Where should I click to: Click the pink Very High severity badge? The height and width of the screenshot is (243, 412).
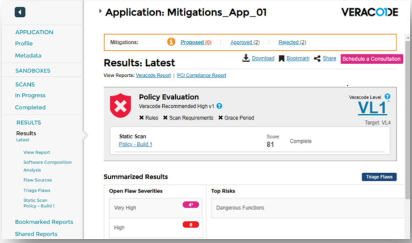(190, 205)
